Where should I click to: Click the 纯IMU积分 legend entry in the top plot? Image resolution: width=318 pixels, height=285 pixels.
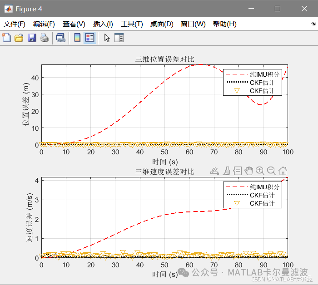(253, 74)
